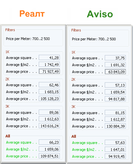Click Aviso 3K average square 81,15
The width and height of the screenshot is (133, 164).
[115, 113]
